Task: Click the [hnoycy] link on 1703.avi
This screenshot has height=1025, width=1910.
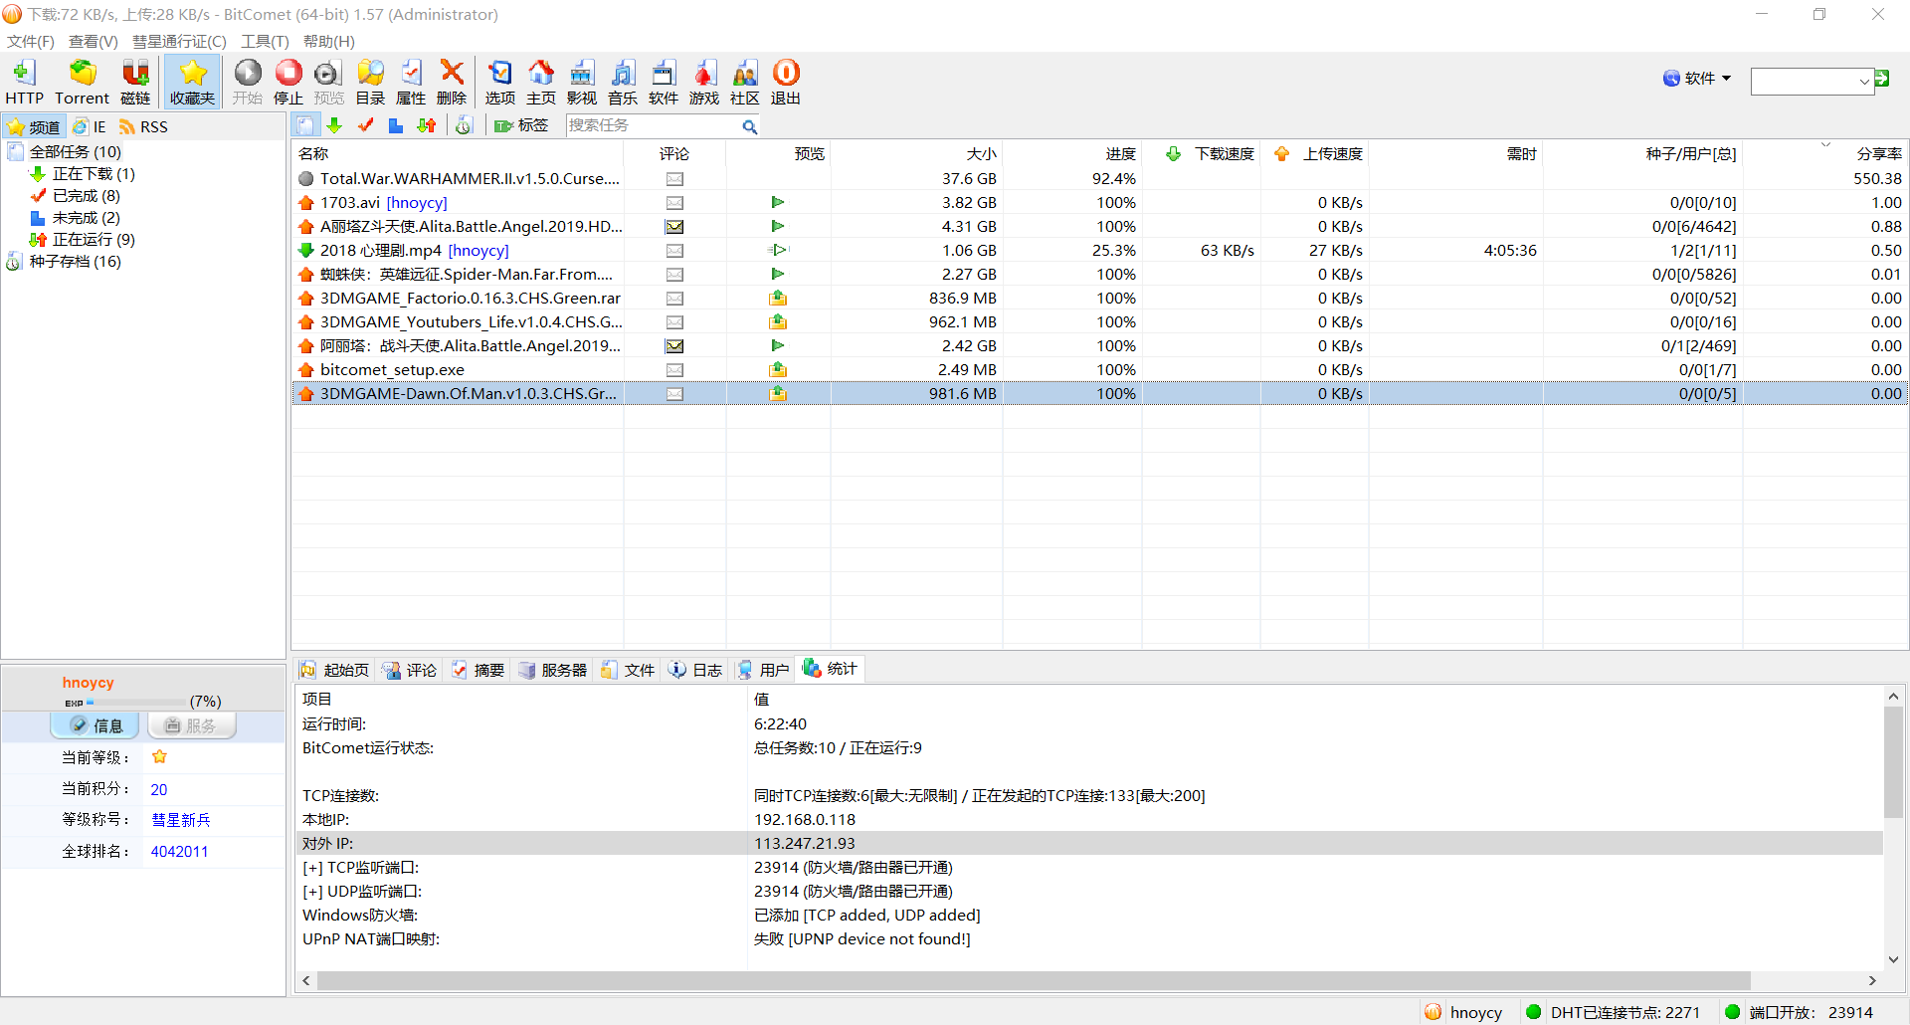Action: (417, 203)
